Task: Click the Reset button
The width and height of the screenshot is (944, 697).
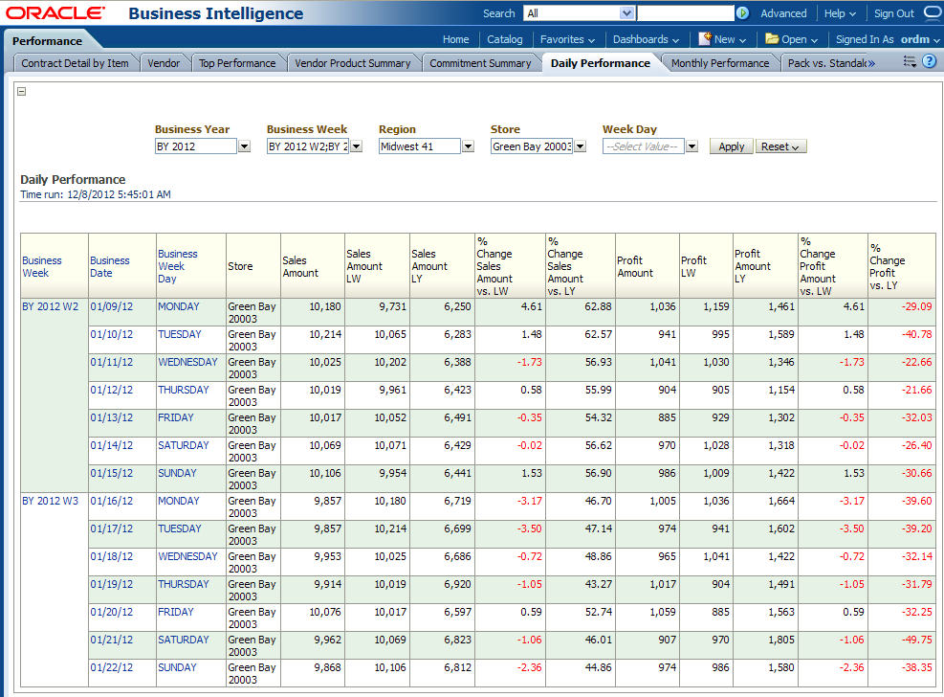Action: click(780, 146)
